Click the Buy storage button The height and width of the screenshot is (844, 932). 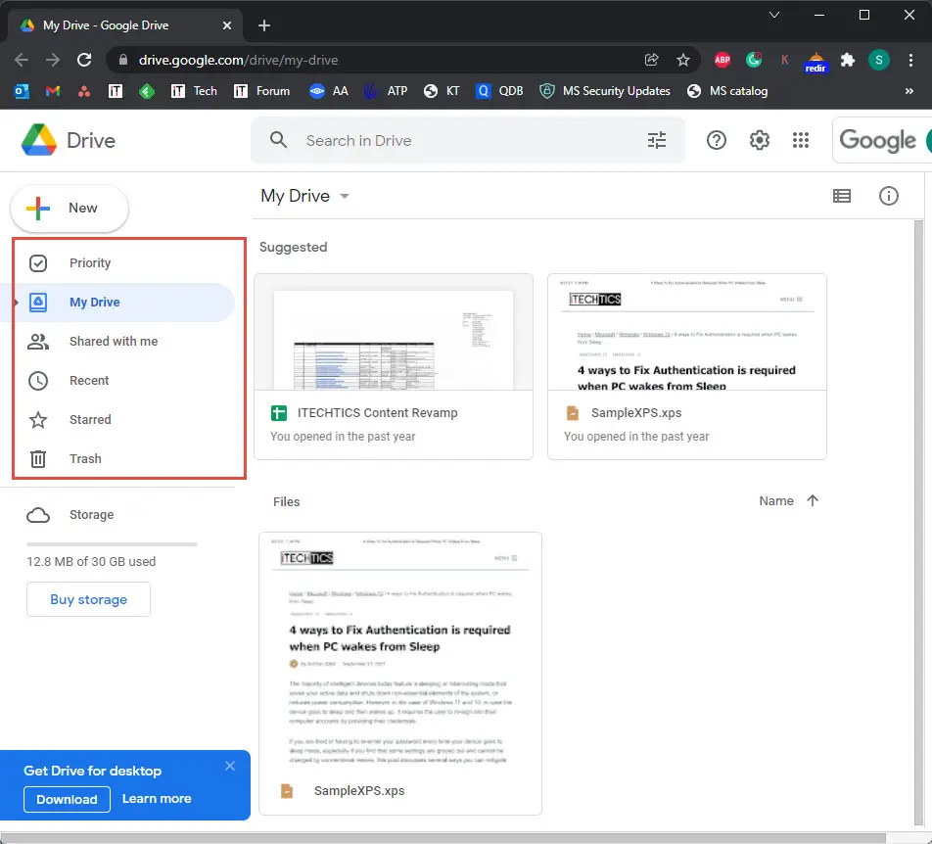click(89, 599)
